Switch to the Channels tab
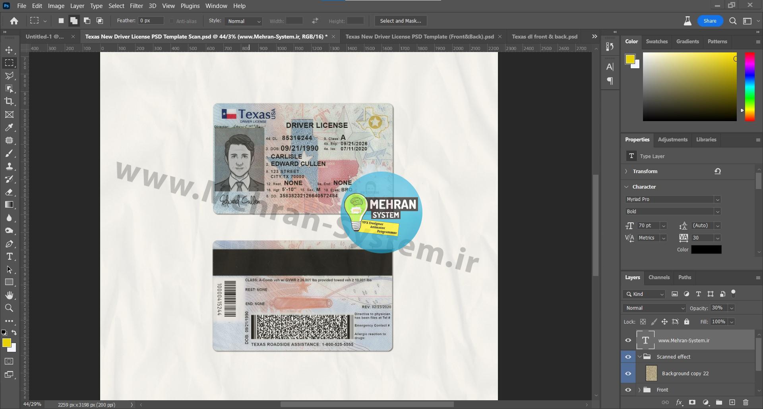This screenshot has width=763, height=409. [x=659, y=277]
